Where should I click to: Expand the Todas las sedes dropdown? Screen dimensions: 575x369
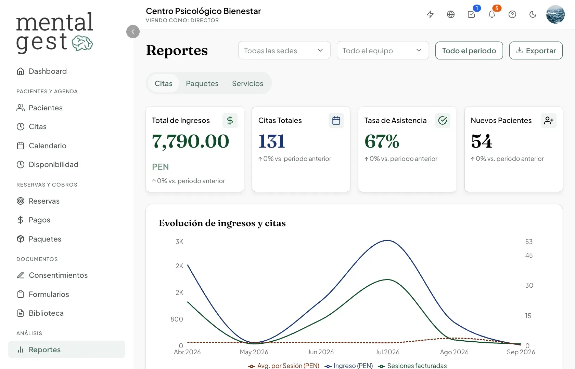(x=284, y=51)
